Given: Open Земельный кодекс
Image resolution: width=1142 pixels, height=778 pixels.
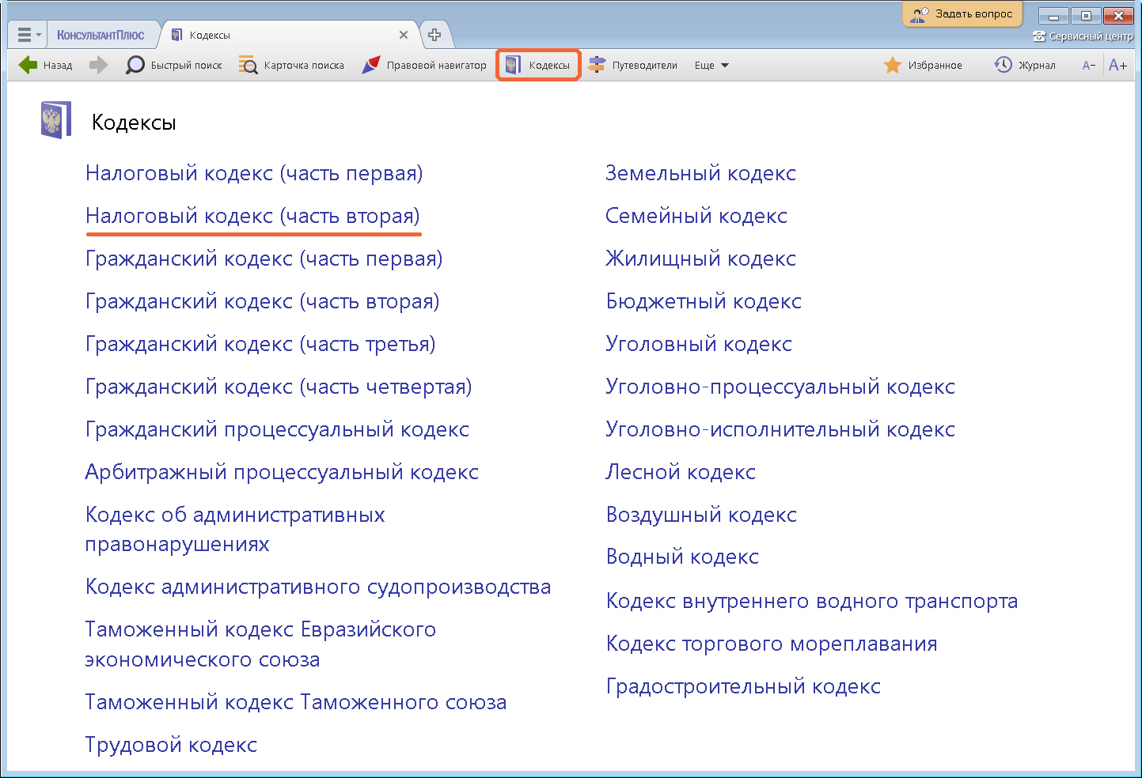Looking at the screenshot, I should click(700, 173).
